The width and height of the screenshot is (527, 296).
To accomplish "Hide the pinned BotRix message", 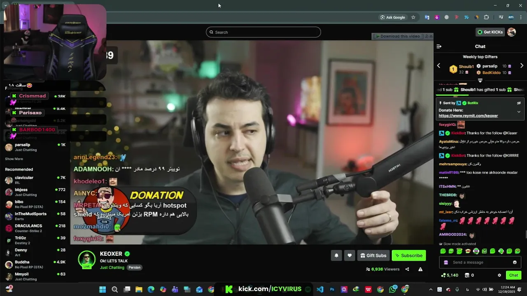I will pos(519,103).
